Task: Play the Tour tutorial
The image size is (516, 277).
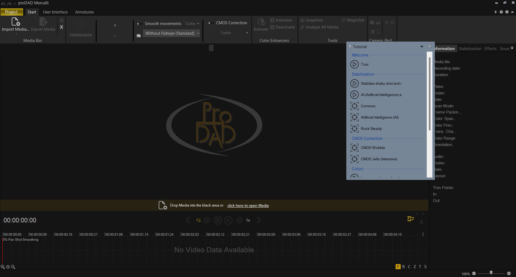Action: coord(354,64)
